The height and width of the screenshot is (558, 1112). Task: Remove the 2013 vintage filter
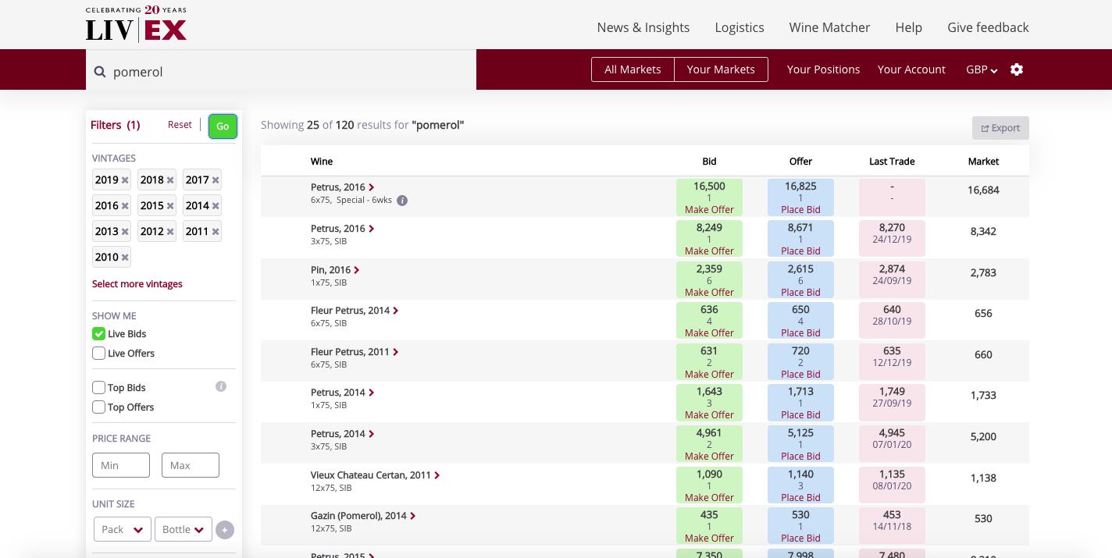(125, 232)
